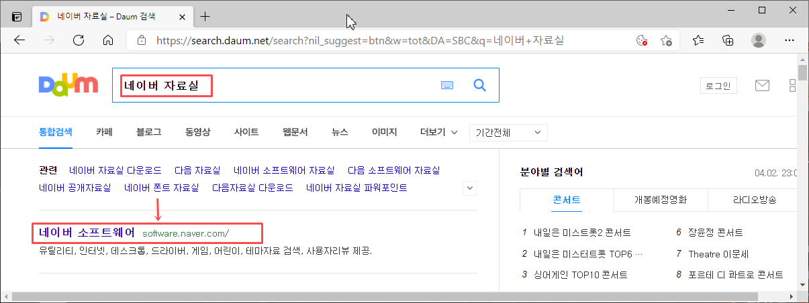The width and height of the screenshot is (809, 303).
Task: Switch to the 사이트 tab
Action: tap(246, 132)
